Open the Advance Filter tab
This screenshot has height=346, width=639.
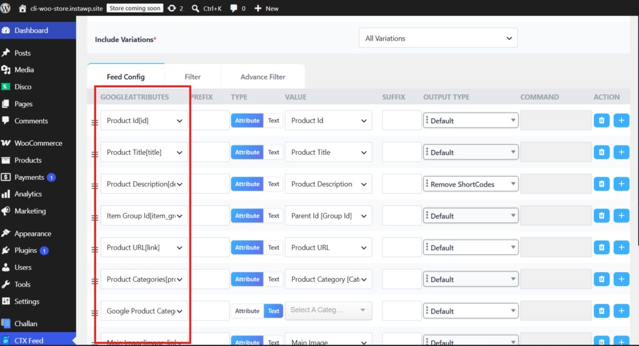(x=263, y=77)
